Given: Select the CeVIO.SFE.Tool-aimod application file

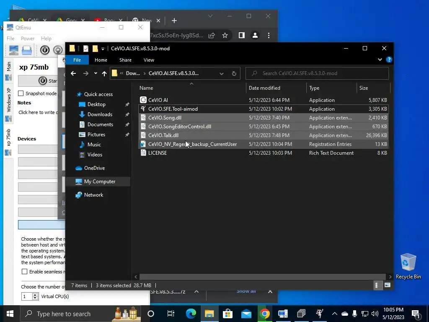Looking at the screenshot, I should [173, 109].
